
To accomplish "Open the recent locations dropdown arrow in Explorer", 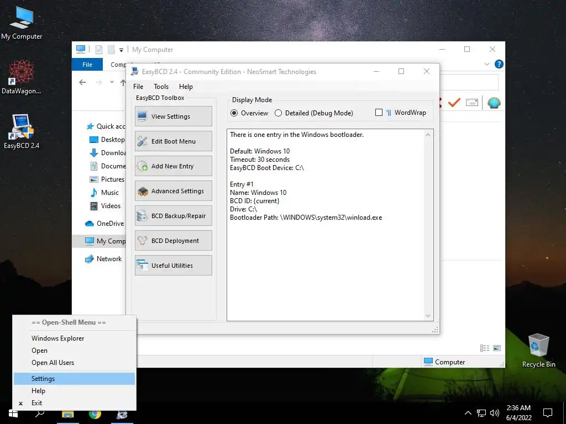I will click(112, 82).
